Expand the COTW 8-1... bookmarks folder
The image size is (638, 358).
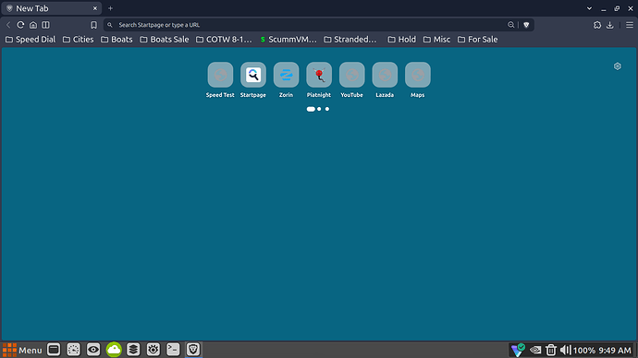(x=224, y=40)
